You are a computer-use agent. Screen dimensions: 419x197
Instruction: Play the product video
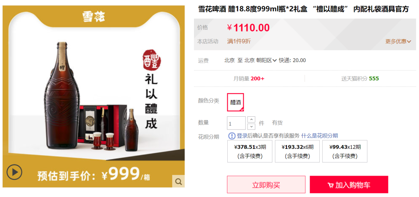(x=14, y=172)
